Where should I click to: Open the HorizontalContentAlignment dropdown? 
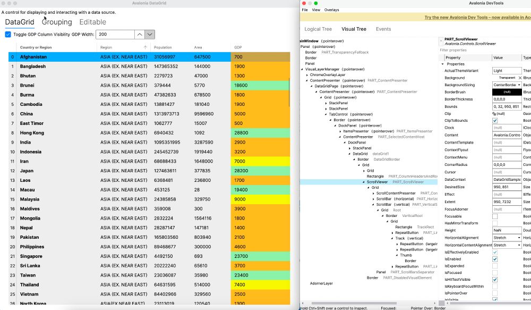pyautogui.click(x=507, y=245)
